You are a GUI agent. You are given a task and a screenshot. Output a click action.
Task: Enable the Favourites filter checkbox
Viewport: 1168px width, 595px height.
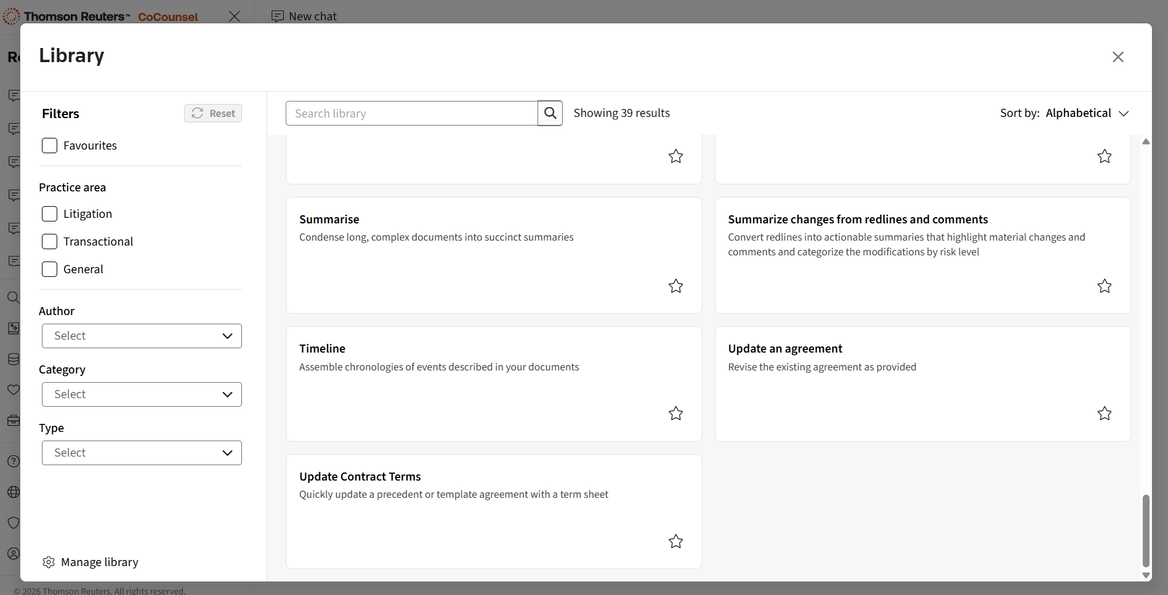coord(49,146)
